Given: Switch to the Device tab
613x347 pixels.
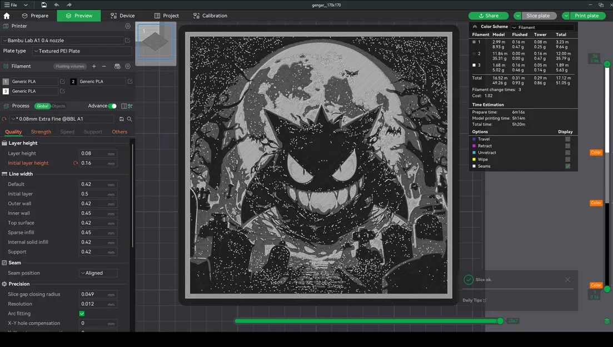Looking at the screenshot, I should coord(123,16).
